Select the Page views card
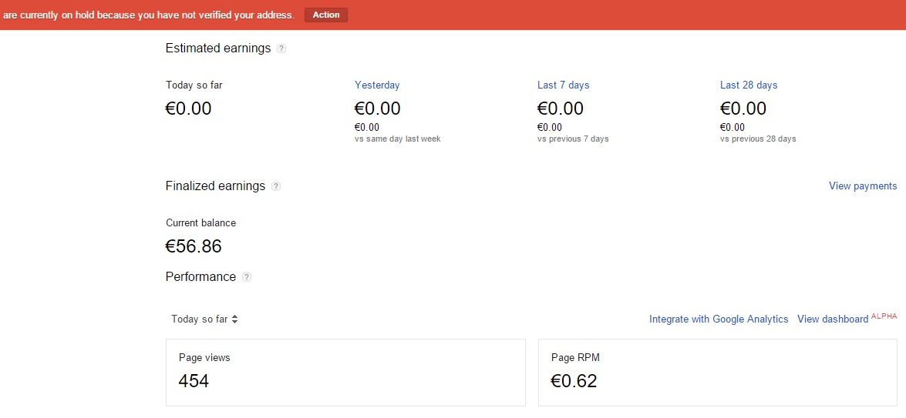The image size is (906, 418). [x=345, y=373]
